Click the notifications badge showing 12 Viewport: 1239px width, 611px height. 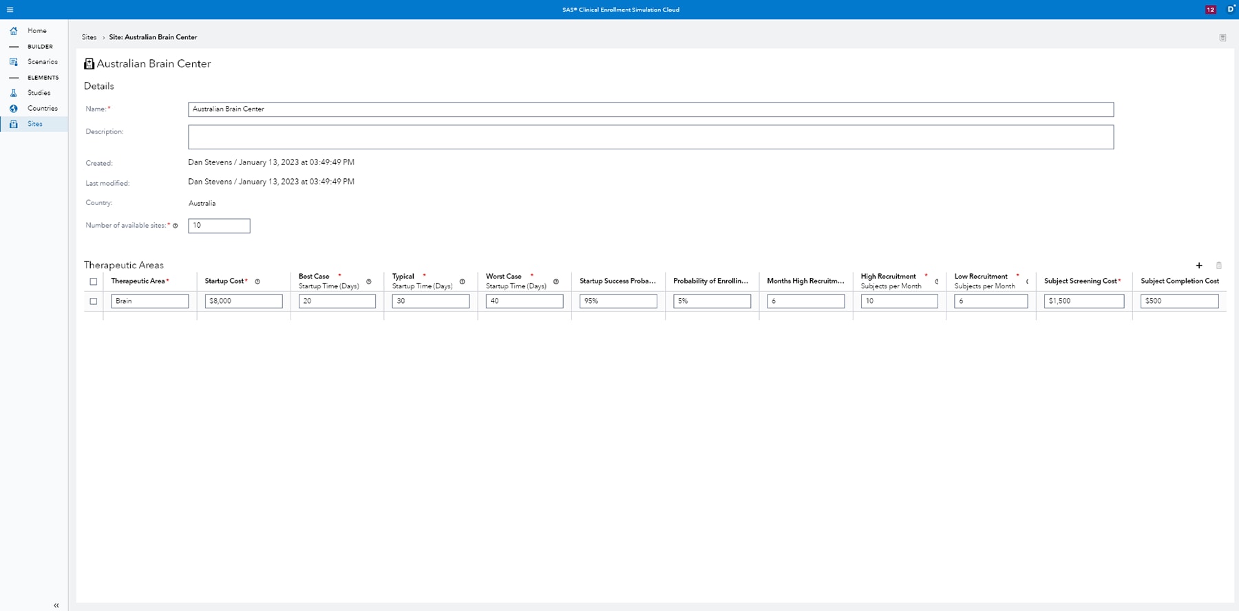(1210, 10)
